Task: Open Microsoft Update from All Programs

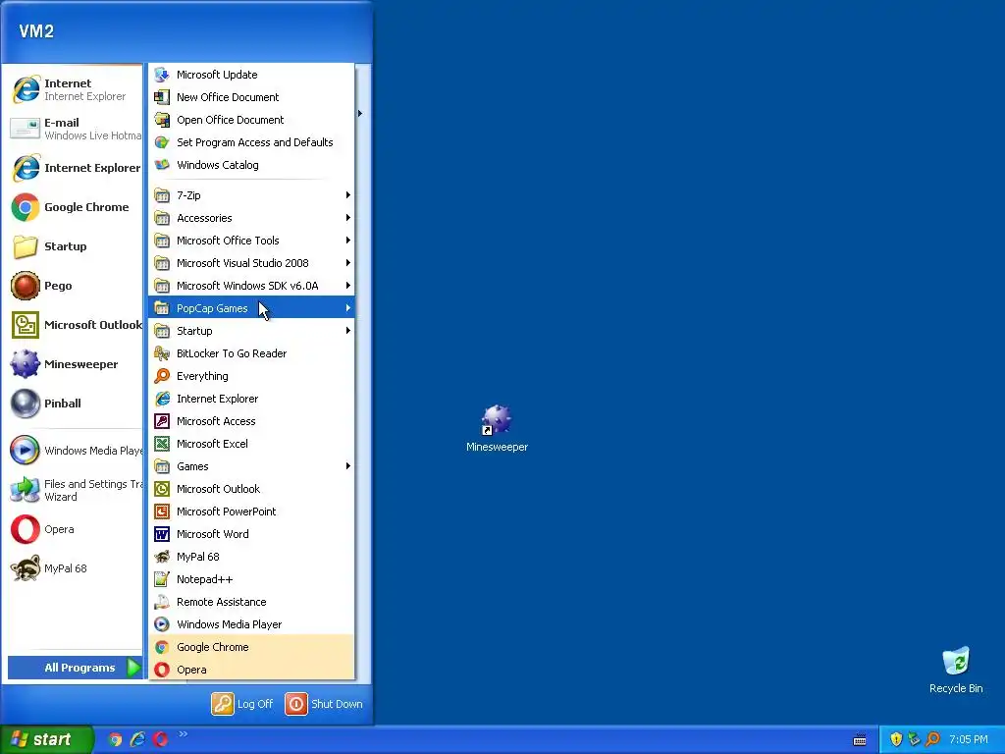Action: pyautogui.click(x=250, y=75)
